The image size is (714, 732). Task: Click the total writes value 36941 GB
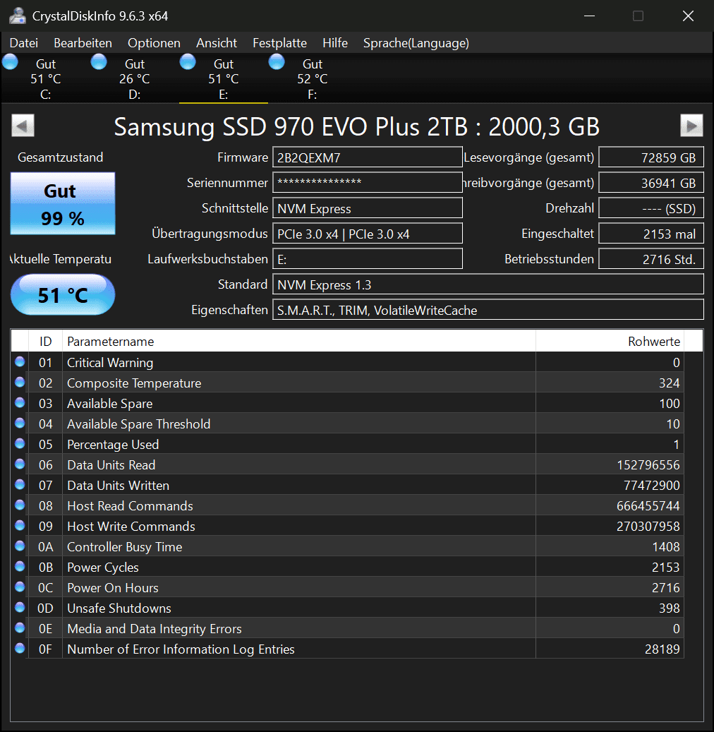651,183
